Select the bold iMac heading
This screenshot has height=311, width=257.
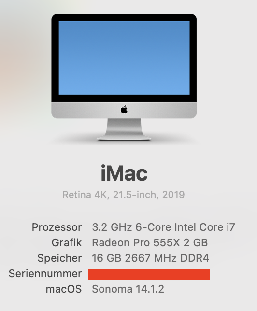pos(124,173)
